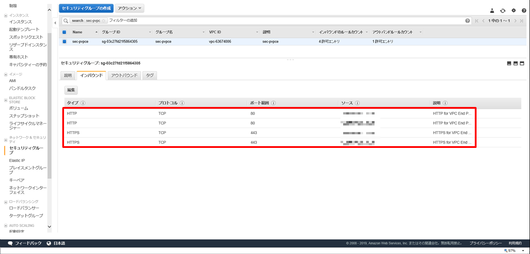This screenshot has height=254, width=530.
Task: Toggle the select-all checkbox in table header
Action: 64,32
